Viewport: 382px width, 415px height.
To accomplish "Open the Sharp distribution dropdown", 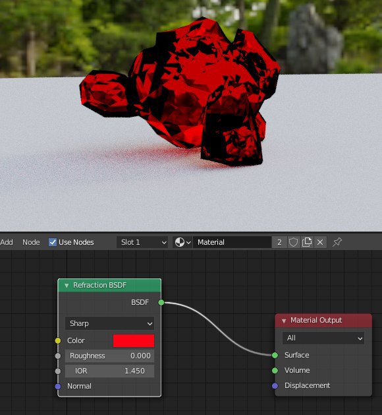I will pyautogui.click(x=109, y=323).
